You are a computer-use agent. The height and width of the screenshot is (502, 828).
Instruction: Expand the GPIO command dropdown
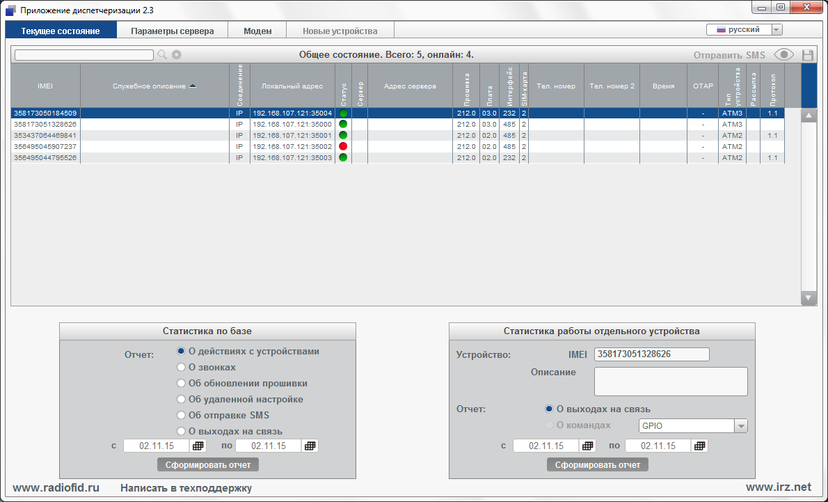point(741,426)
